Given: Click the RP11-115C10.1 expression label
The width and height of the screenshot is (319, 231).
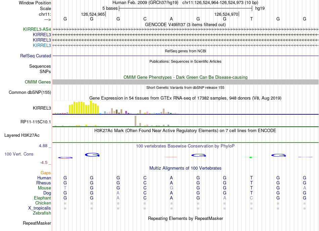Looking at the screenshot, I should 36,122.
